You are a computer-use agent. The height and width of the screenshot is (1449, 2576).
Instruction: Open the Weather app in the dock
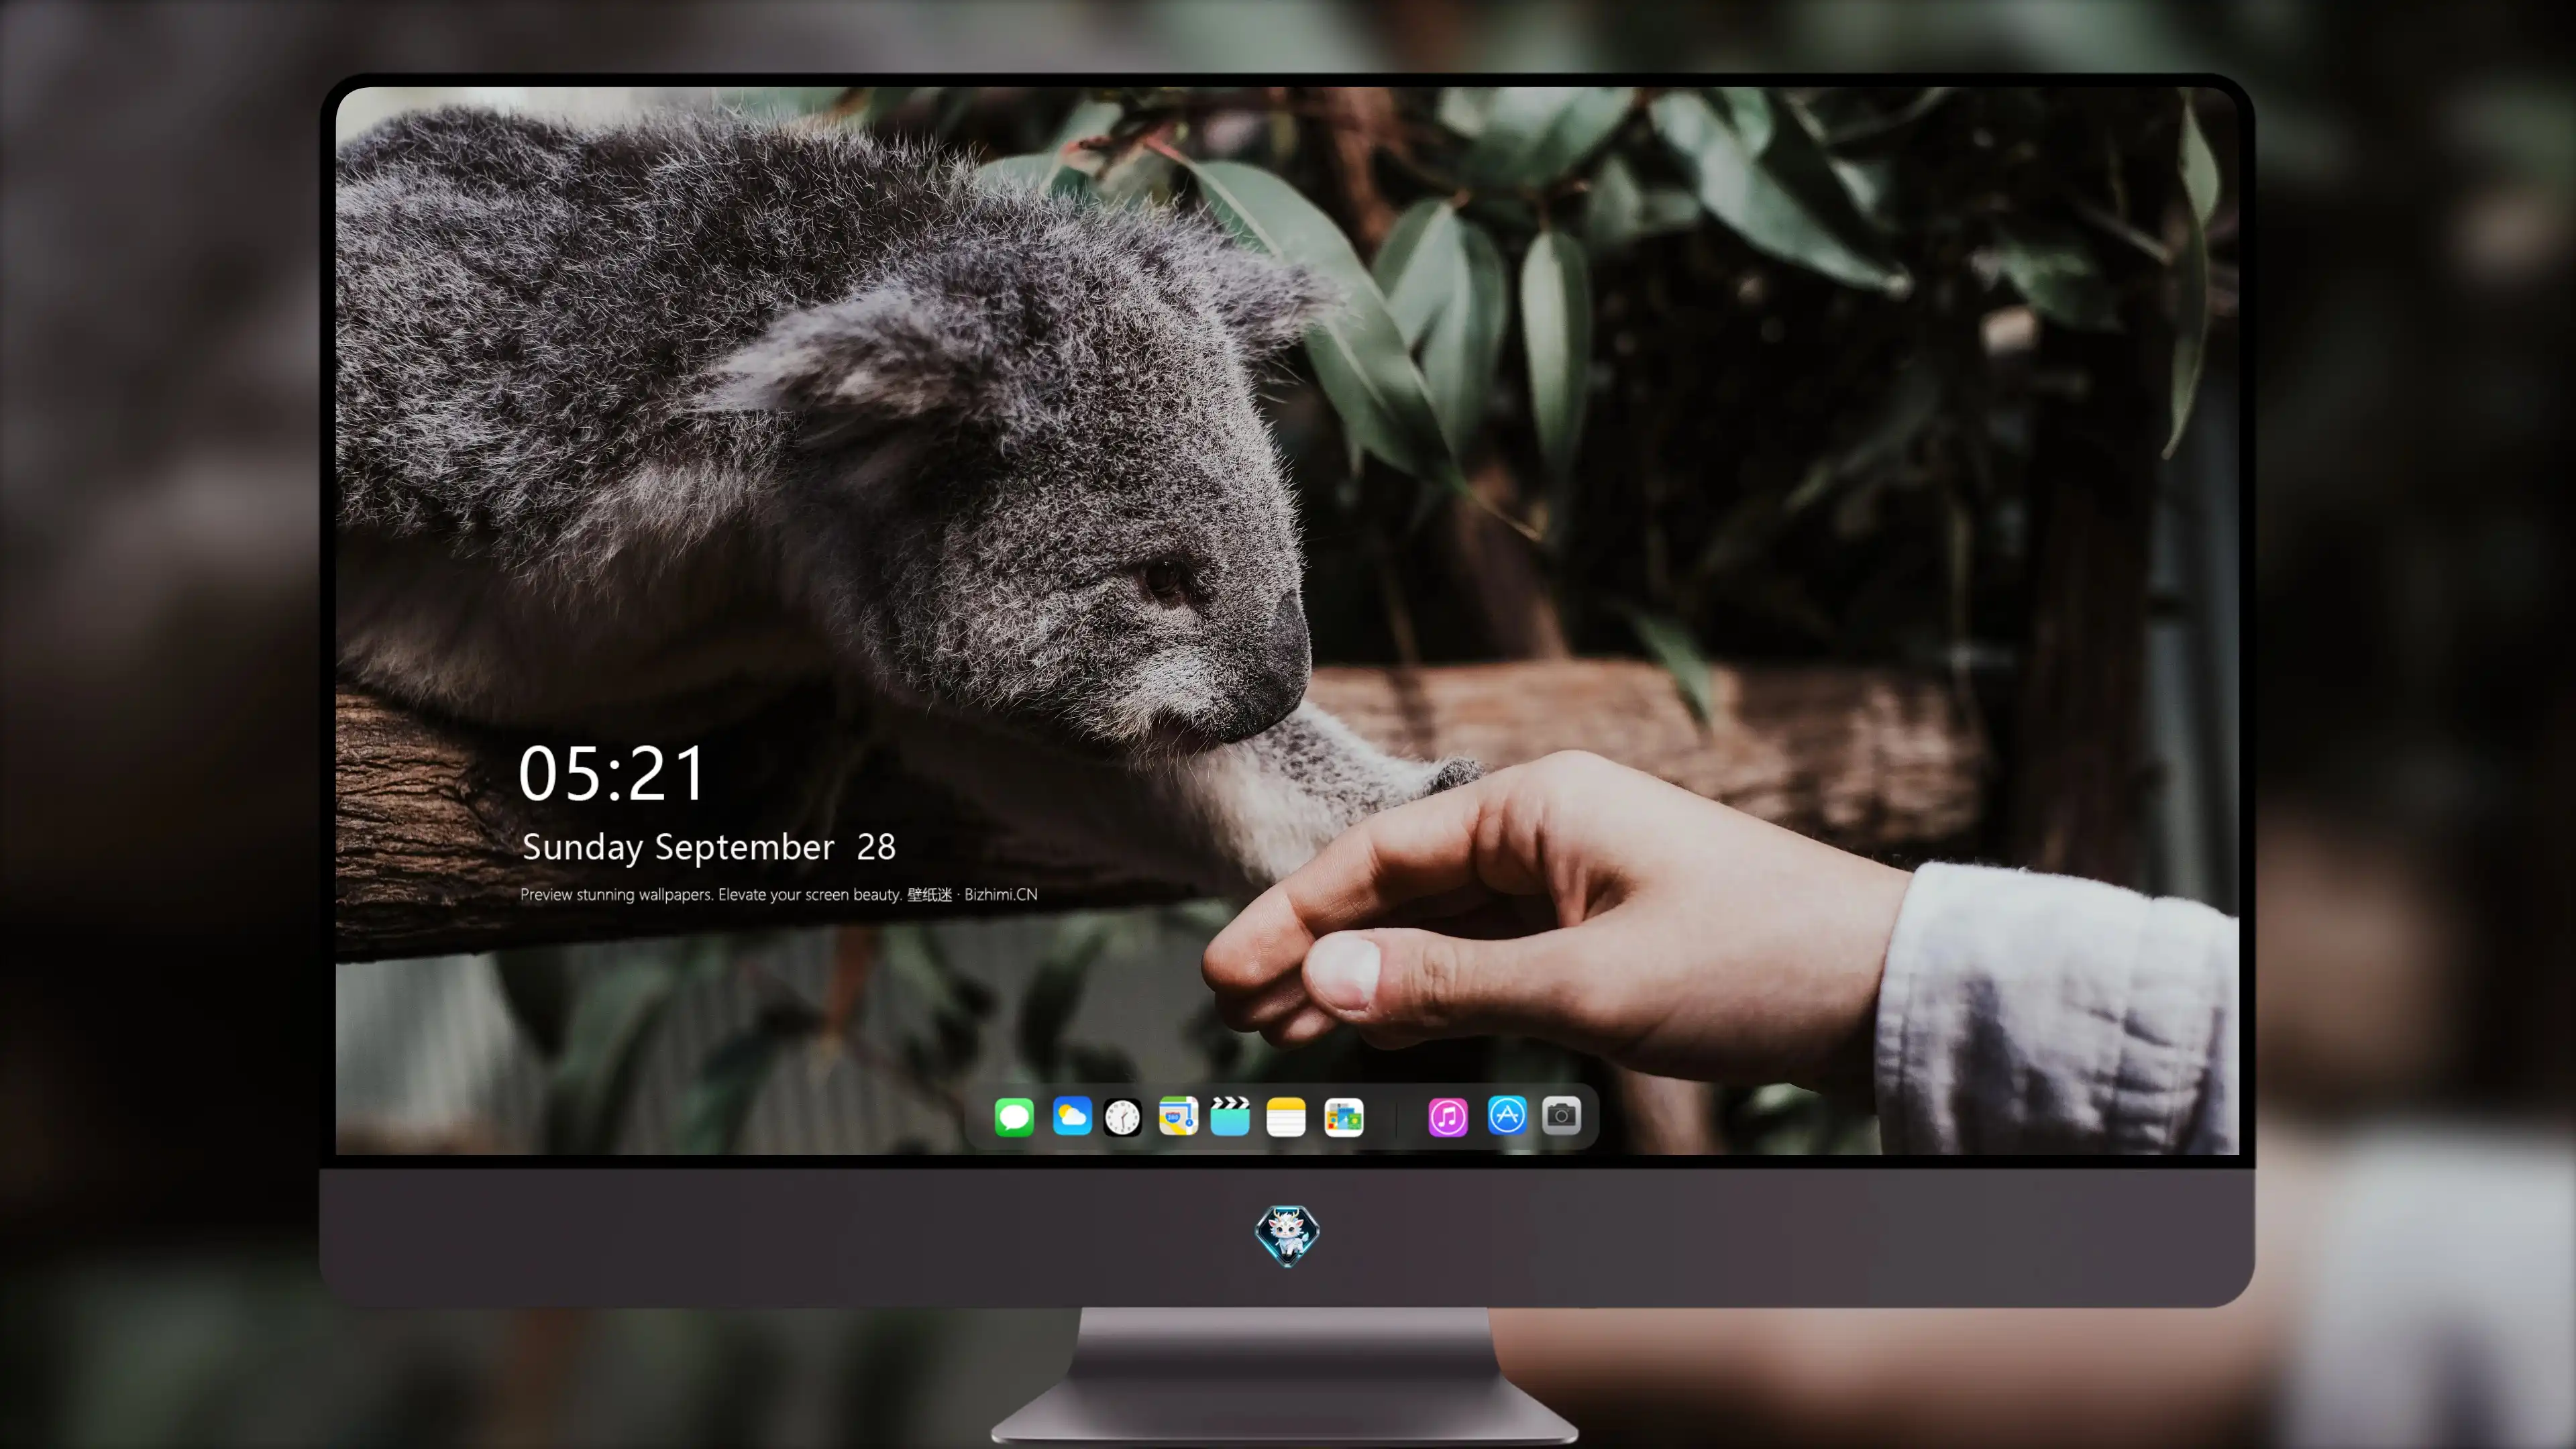coord(1071,1116)
